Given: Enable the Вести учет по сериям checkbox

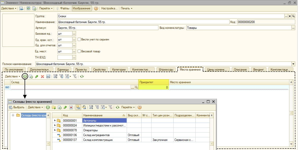Looking at the screenshot, I should coord(79,39).
